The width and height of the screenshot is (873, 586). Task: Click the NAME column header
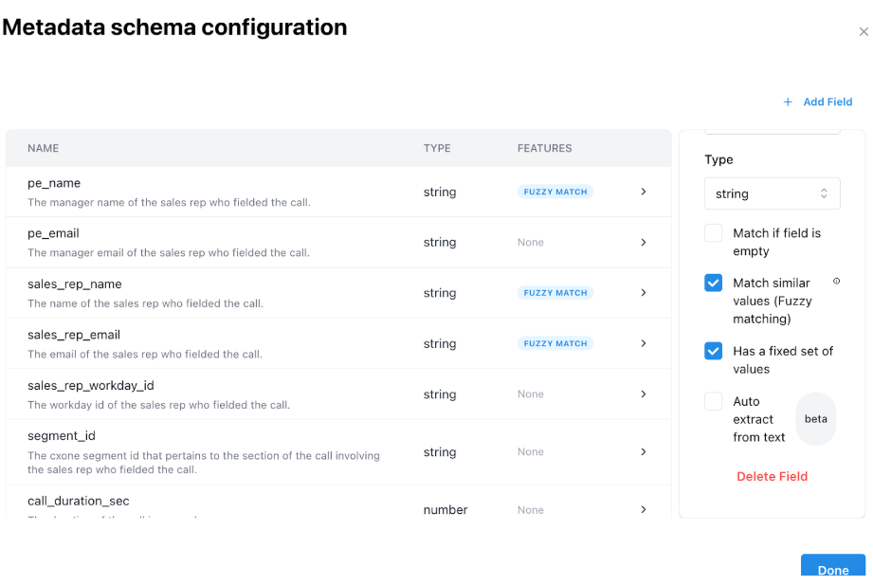click(x=44, y=148)
